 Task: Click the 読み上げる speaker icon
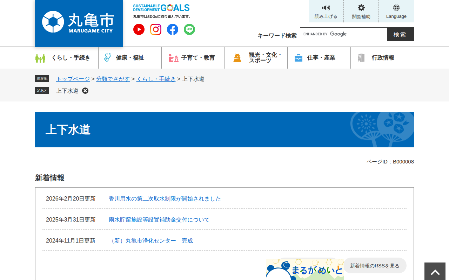point(326,8)
